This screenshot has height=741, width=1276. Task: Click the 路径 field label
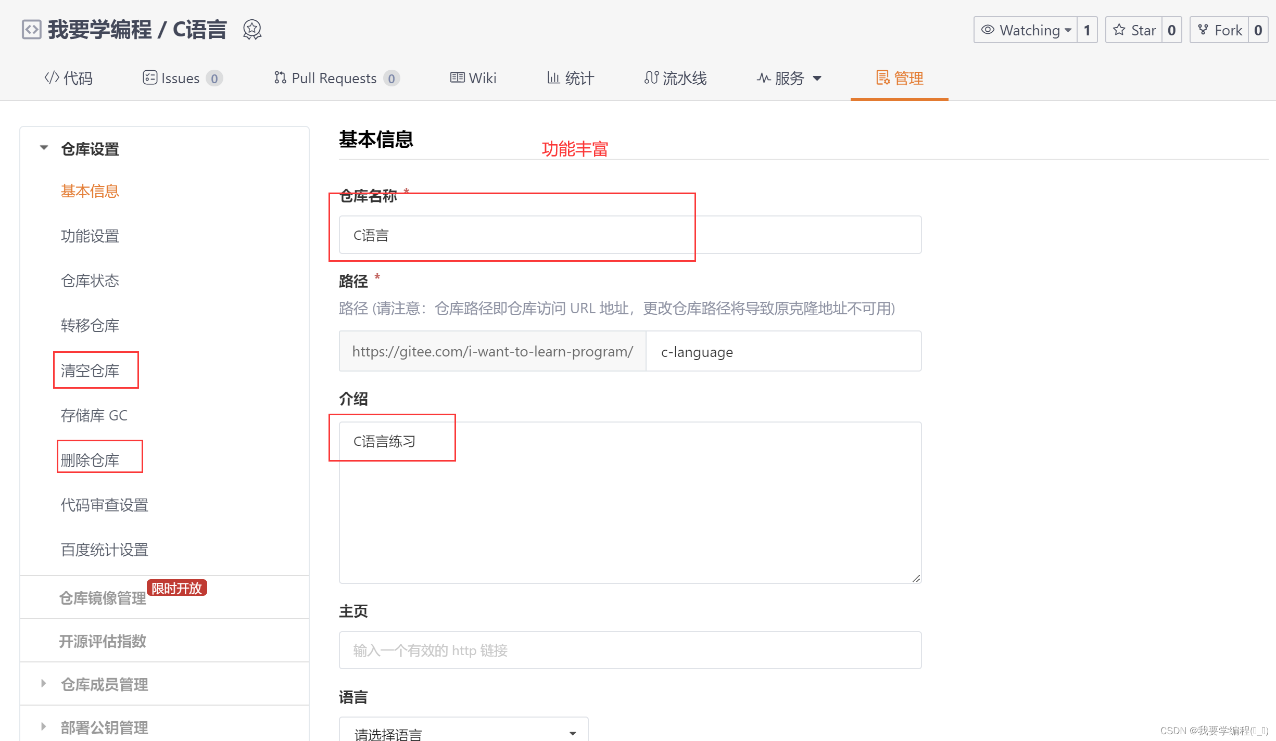[x=353, y=281]
